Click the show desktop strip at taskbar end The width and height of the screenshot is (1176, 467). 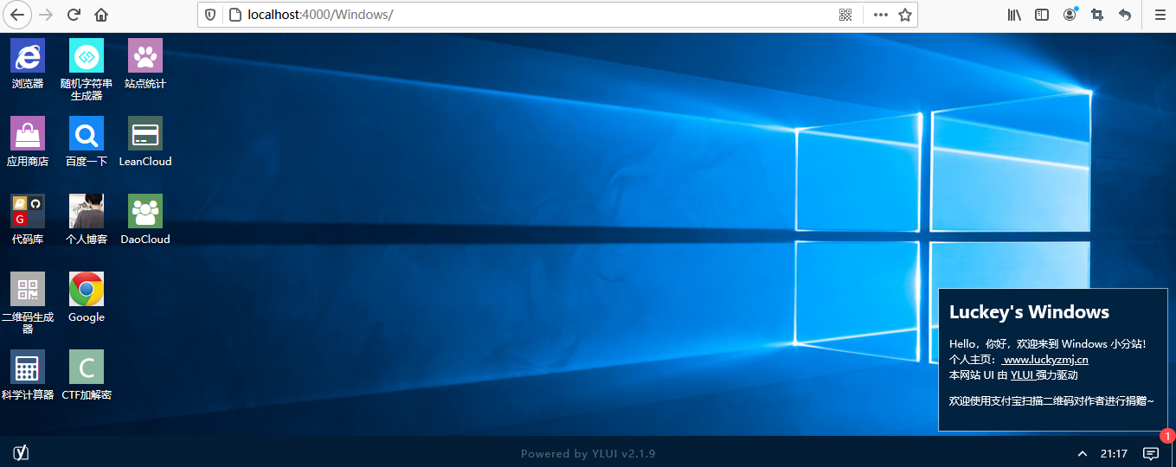point(1173,453)
